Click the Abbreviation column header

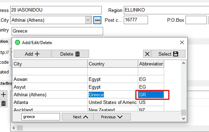pos(151,64)
